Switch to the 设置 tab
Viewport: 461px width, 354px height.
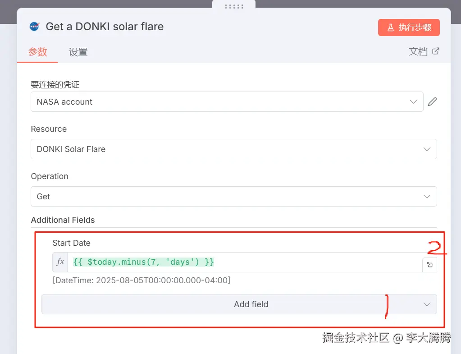pos(78,52)
